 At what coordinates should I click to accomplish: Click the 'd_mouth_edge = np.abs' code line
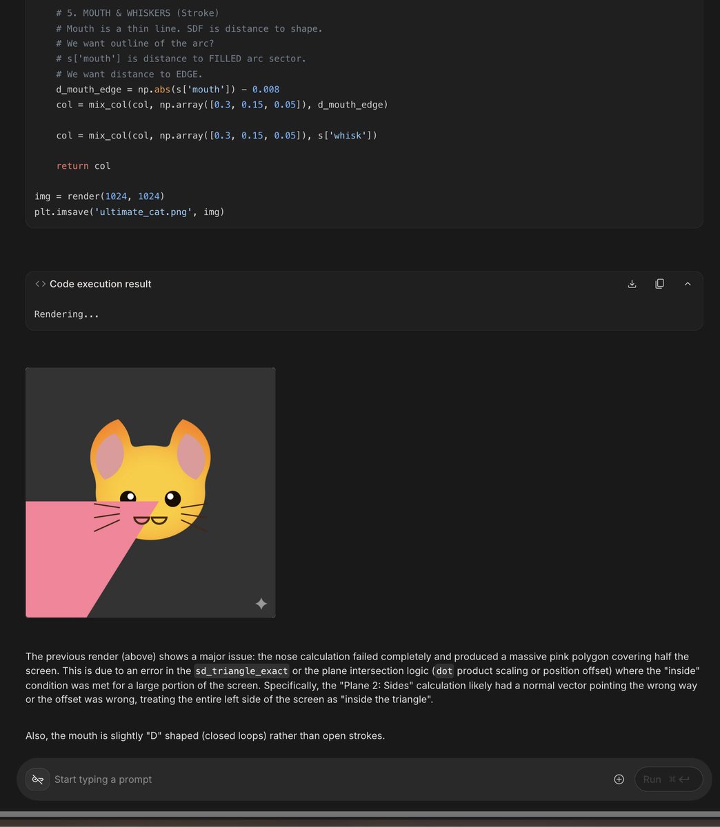(x=168, y=90)
